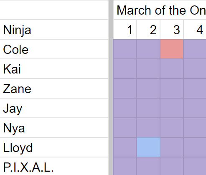
Task: Click Nya's purple cell under episode 2
Action: [148, 128]
